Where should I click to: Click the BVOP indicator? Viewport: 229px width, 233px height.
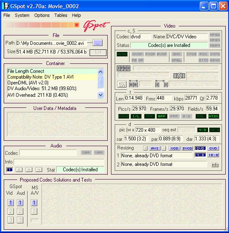[162, 54]
